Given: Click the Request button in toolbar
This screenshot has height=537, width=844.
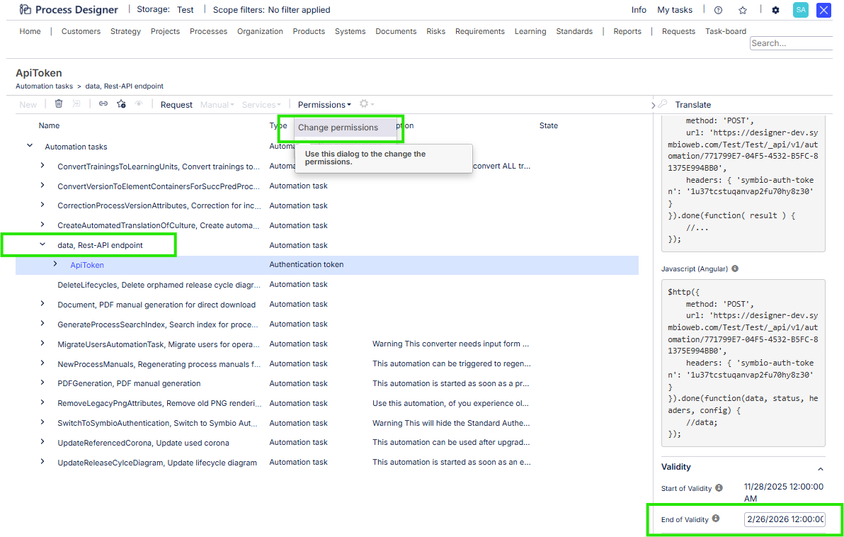Looking at the screenshot, I should [176, 104].
